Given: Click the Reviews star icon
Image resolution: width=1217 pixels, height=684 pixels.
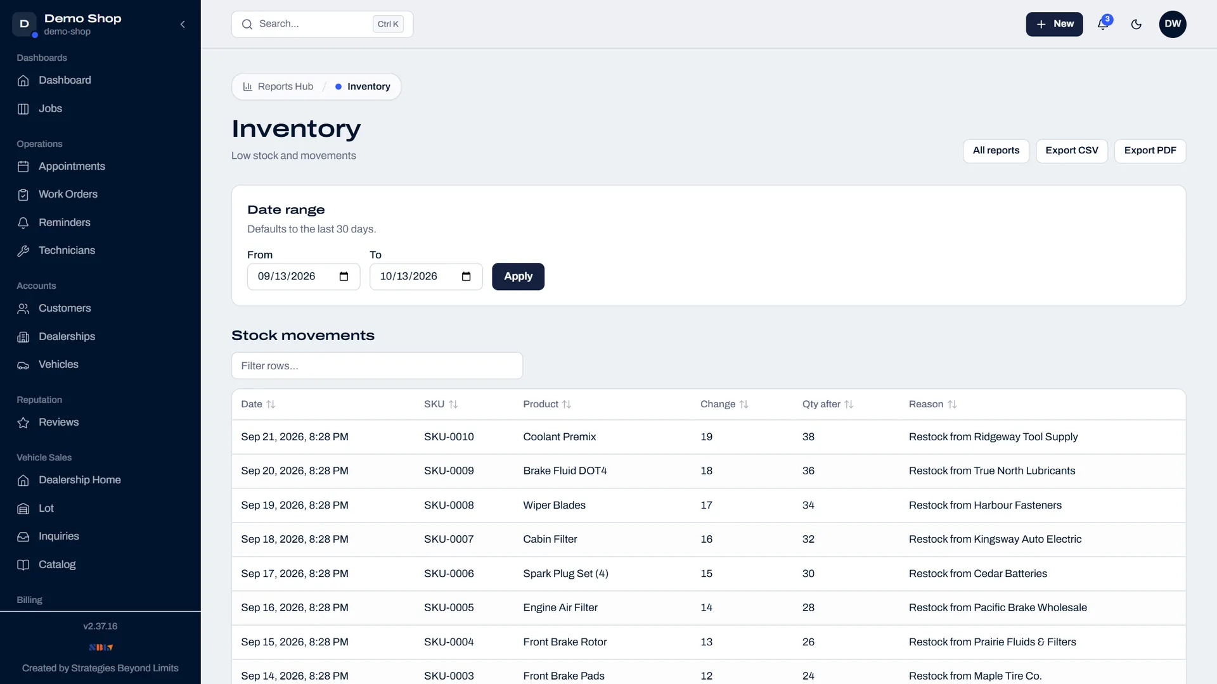Looking at the screenshot, I should [x=23, y=422].
